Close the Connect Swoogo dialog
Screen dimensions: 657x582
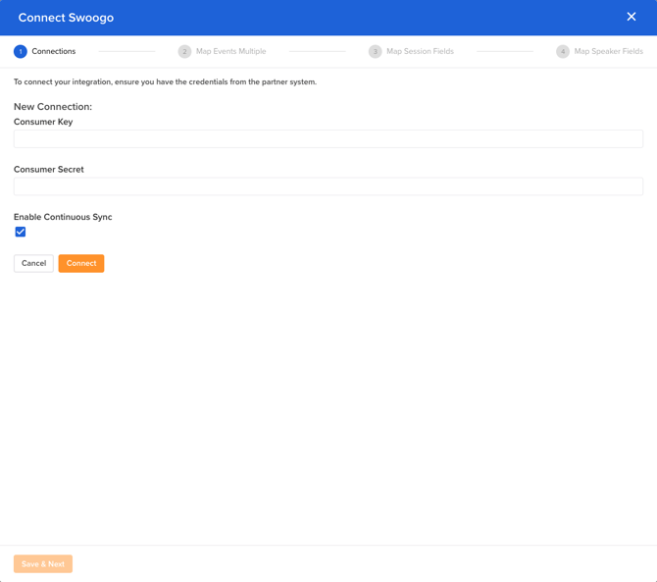pyautogui.click(x=632, y=17)
